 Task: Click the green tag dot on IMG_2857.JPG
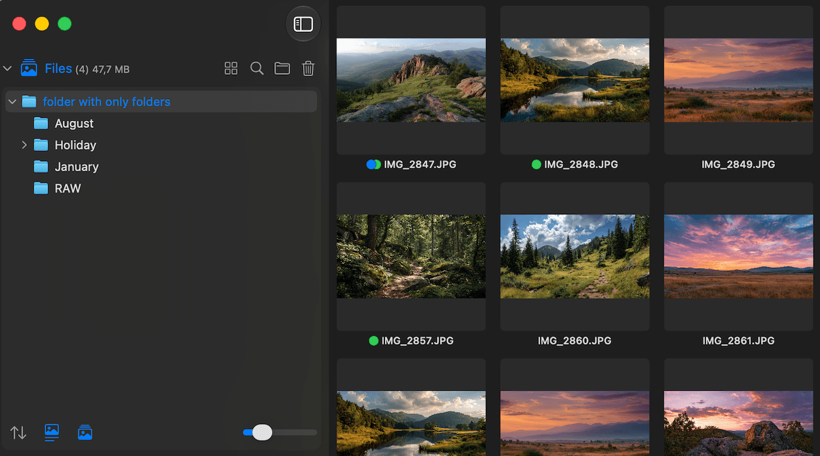(x=373, y=341)
